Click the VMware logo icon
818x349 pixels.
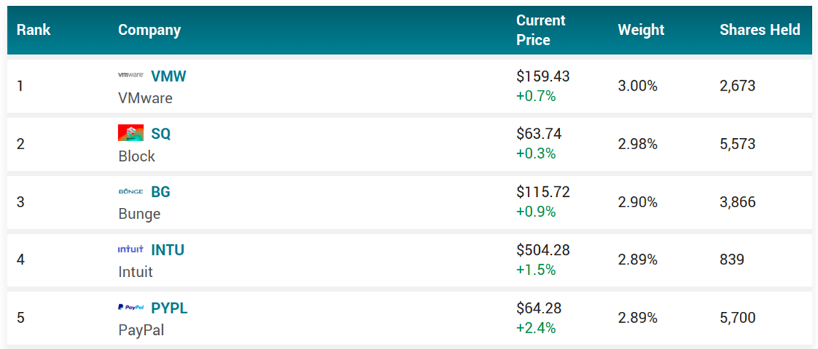pos(131,76)
